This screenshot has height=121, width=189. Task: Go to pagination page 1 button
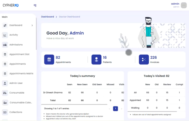coord(115,109)
